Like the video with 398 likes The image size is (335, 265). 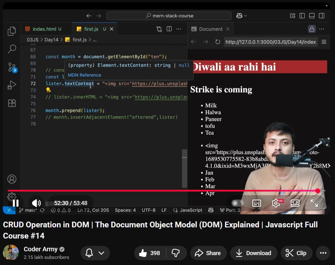click(150, 253)
